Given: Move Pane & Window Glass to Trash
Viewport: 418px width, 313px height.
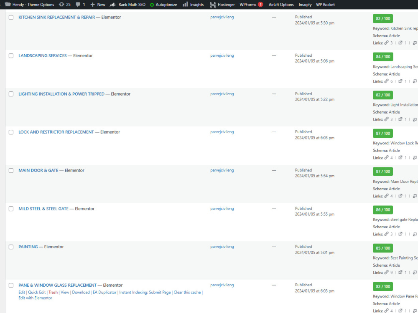Looking at the screenshot, I should (x=53, y=292).
